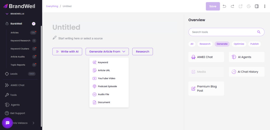Expand the Chris Velasco user chevron
Screen dimensions: 270x130
33,123
